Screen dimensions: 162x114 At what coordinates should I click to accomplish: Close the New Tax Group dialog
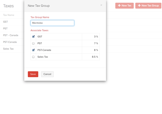[101, 5]
